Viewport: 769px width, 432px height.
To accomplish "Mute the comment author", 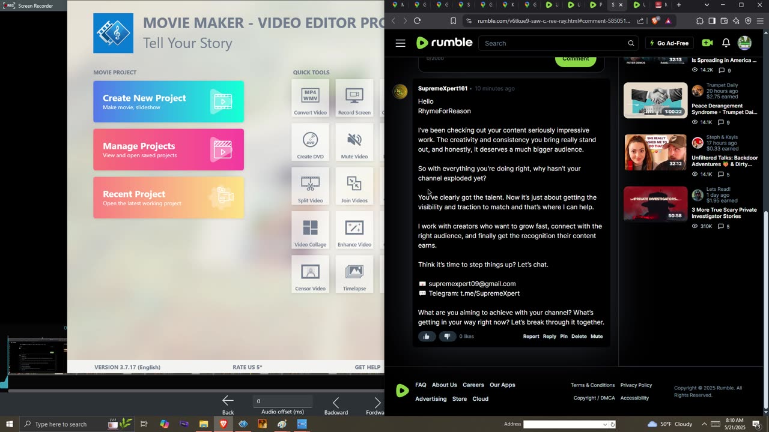I will coord(597,337).
